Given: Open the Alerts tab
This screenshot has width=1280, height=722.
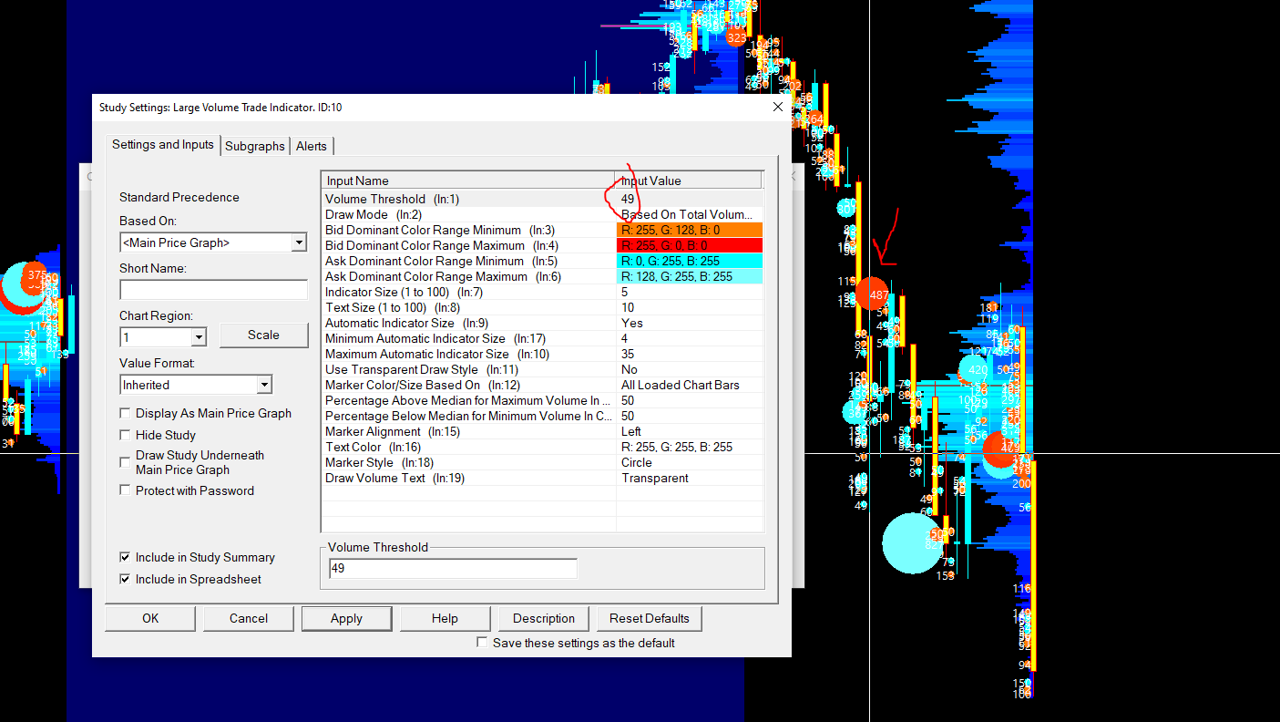Looking at the screenshot, I should [311, 146].
